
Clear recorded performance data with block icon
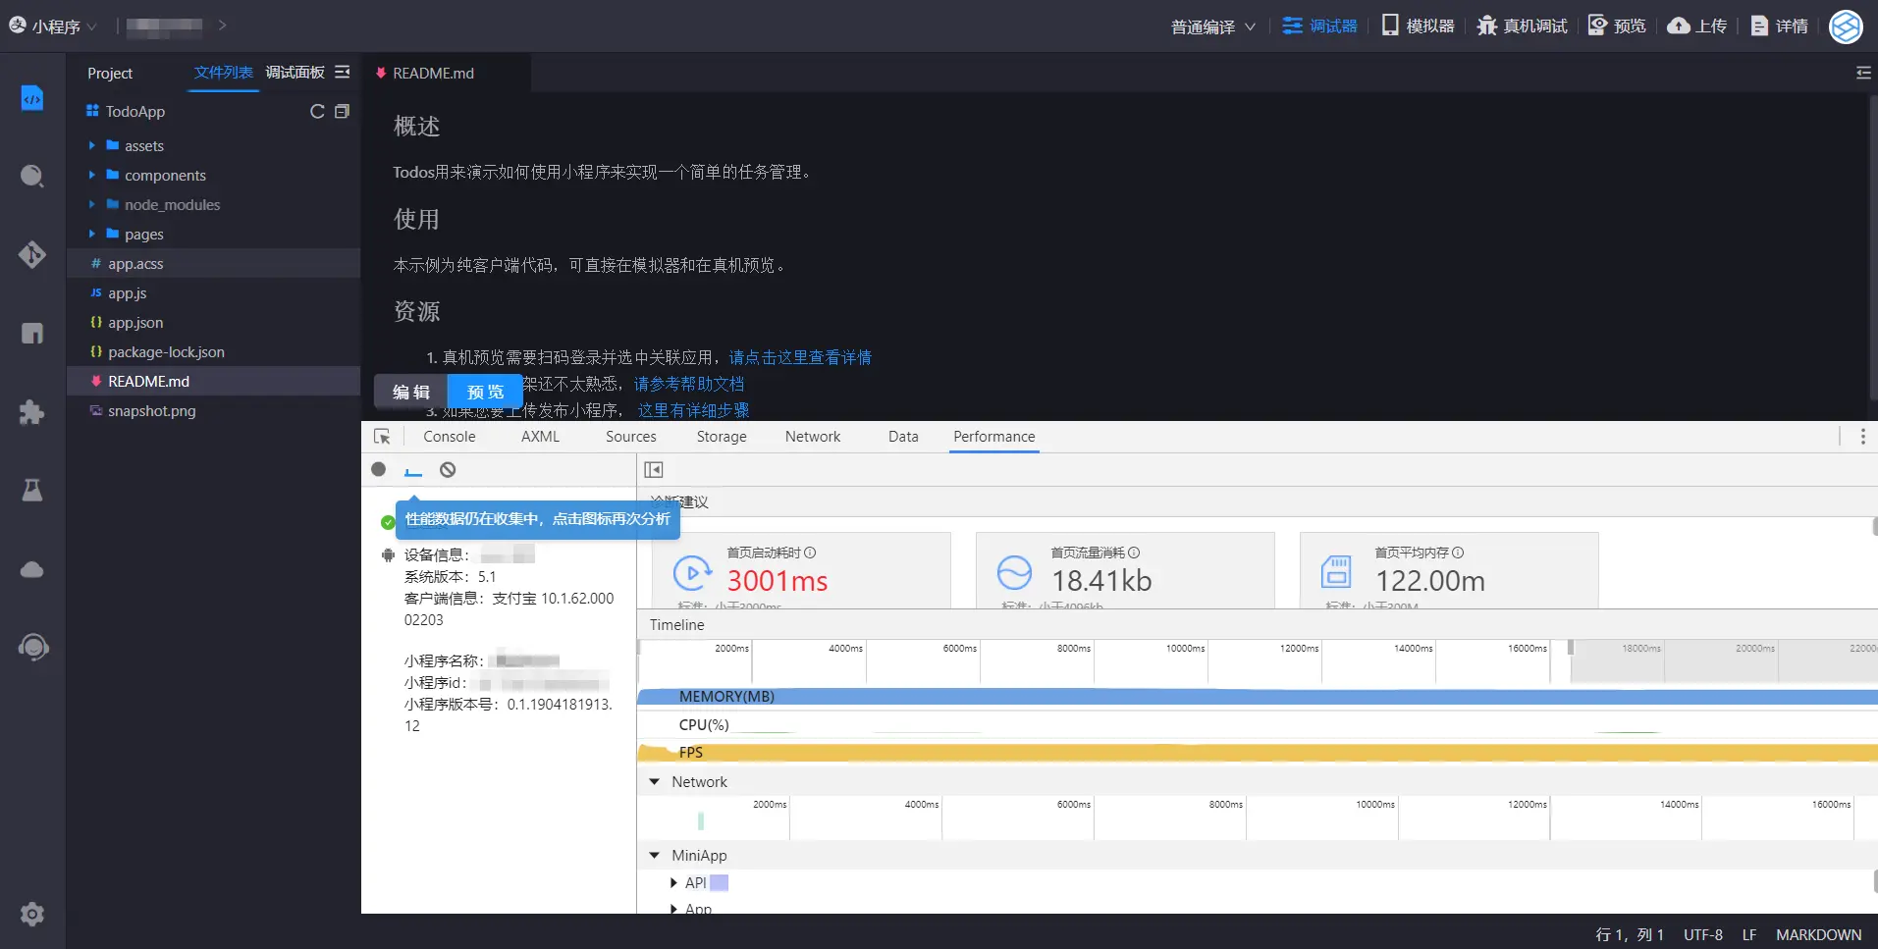(448, 470)
